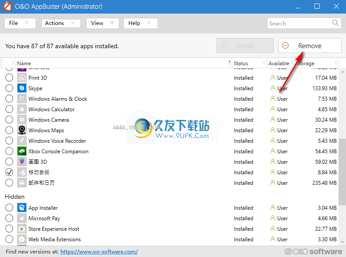Select the Xbox Console Companion checkbox

pyautogui.click(x=9, y=151)
